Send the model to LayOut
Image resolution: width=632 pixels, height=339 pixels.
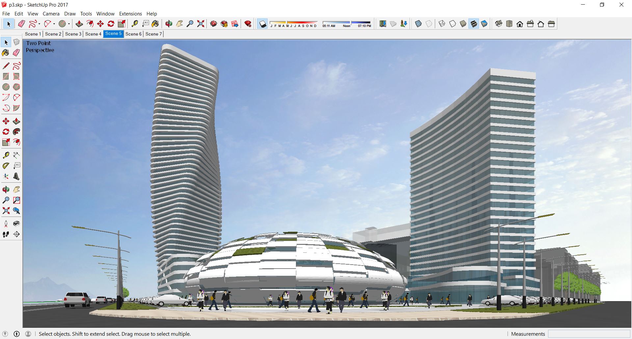pyautogui.click(x=235, y=24)
